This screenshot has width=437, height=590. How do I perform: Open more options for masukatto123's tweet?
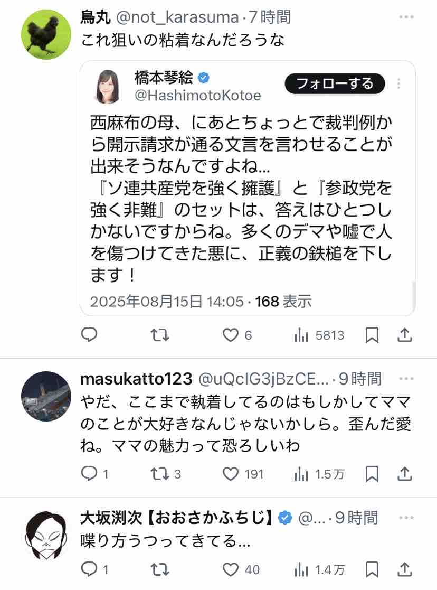[x=406, y=379]
